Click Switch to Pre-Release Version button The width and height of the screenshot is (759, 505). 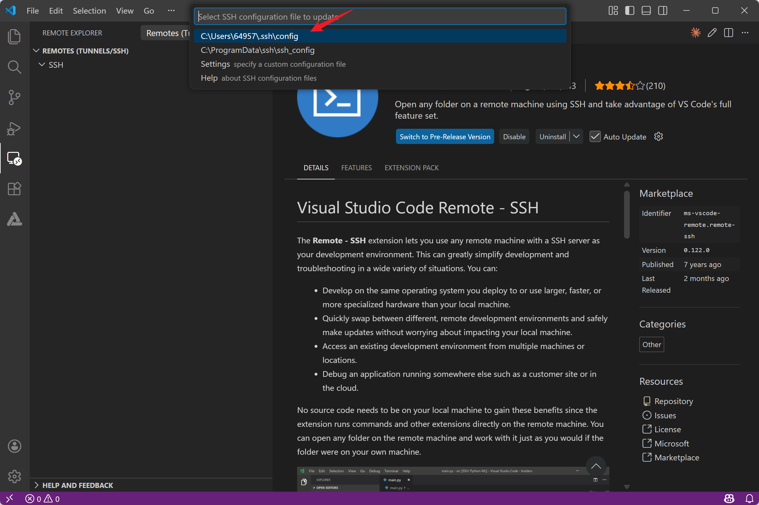coord(445,137)
